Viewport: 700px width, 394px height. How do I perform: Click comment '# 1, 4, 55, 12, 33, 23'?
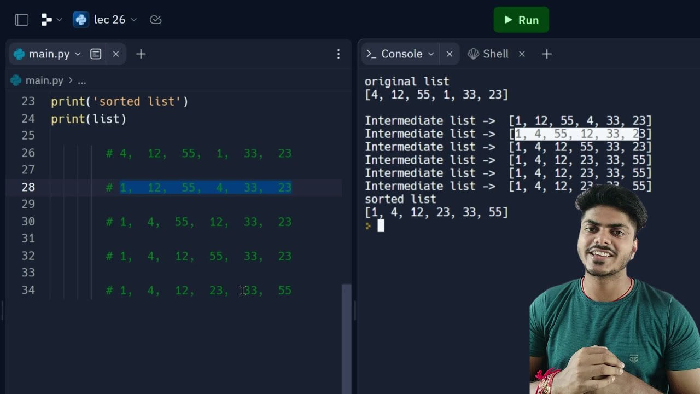pos(199,222)
